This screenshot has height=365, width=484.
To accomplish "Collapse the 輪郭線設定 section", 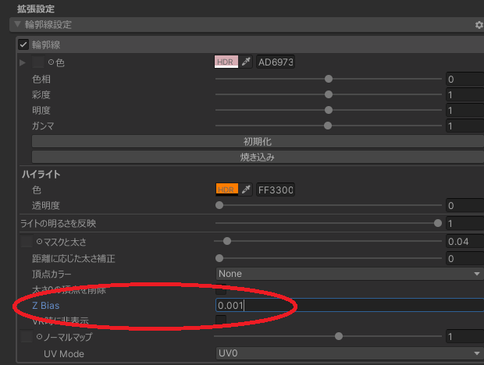I will pyautogui.click(x=18, y=24).
